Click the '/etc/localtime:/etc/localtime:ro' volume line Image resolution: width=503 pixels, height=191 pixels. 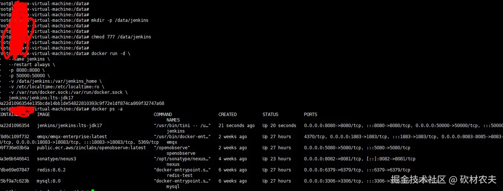57,87
